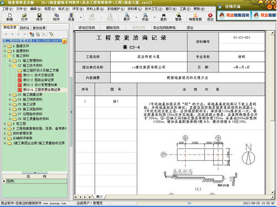Screen dimensions: 277x207
Task: Select the 长城杯评审表 tree item
Action: click(x=23, y=138)
